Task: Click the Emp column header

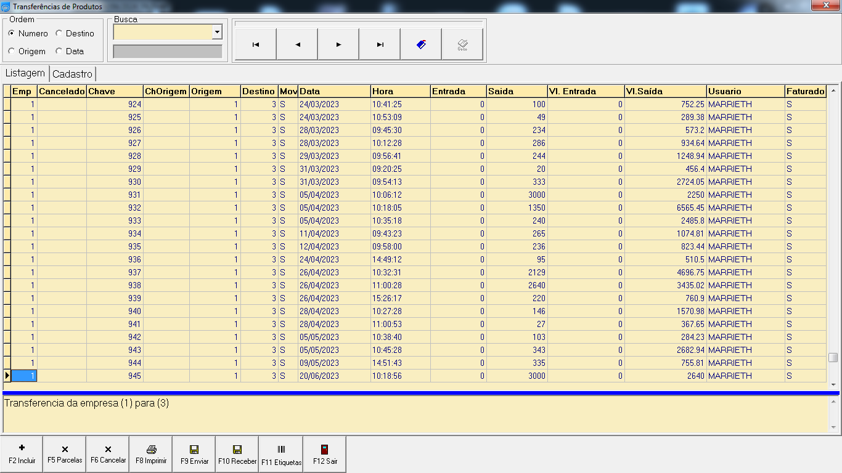Action: point(24,91)
